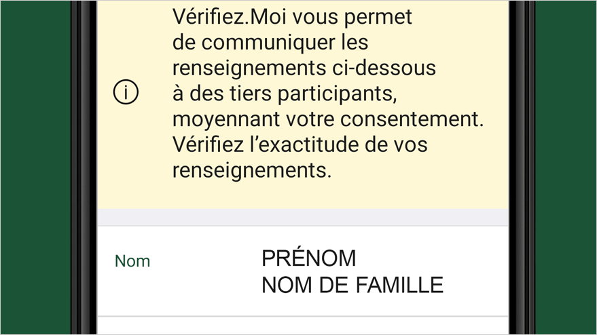Screen dimensions: 597x335
Task: Select the 'PRÉNOM' value text
Action: (309, 258)
